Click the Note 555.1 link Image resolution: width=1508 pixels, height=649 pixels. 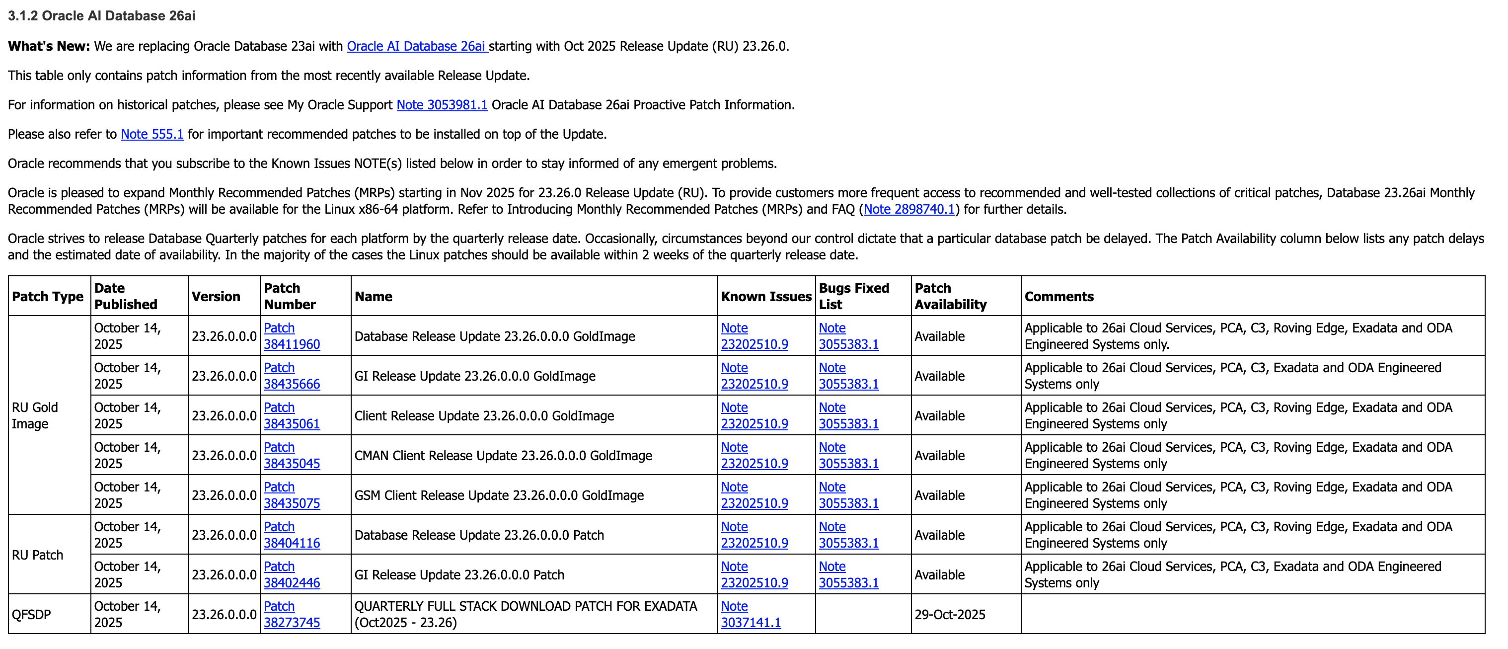[x=151, y=134]
